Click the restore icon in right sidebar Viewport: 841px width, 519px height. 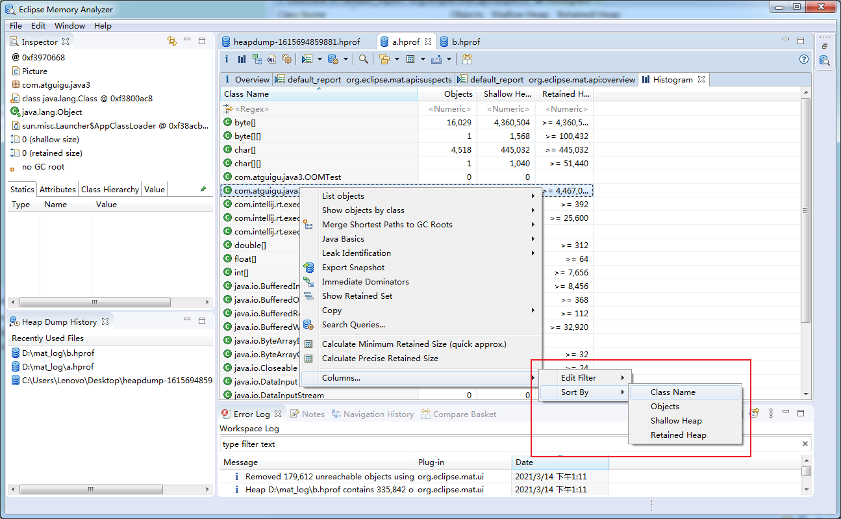[825, 46]
